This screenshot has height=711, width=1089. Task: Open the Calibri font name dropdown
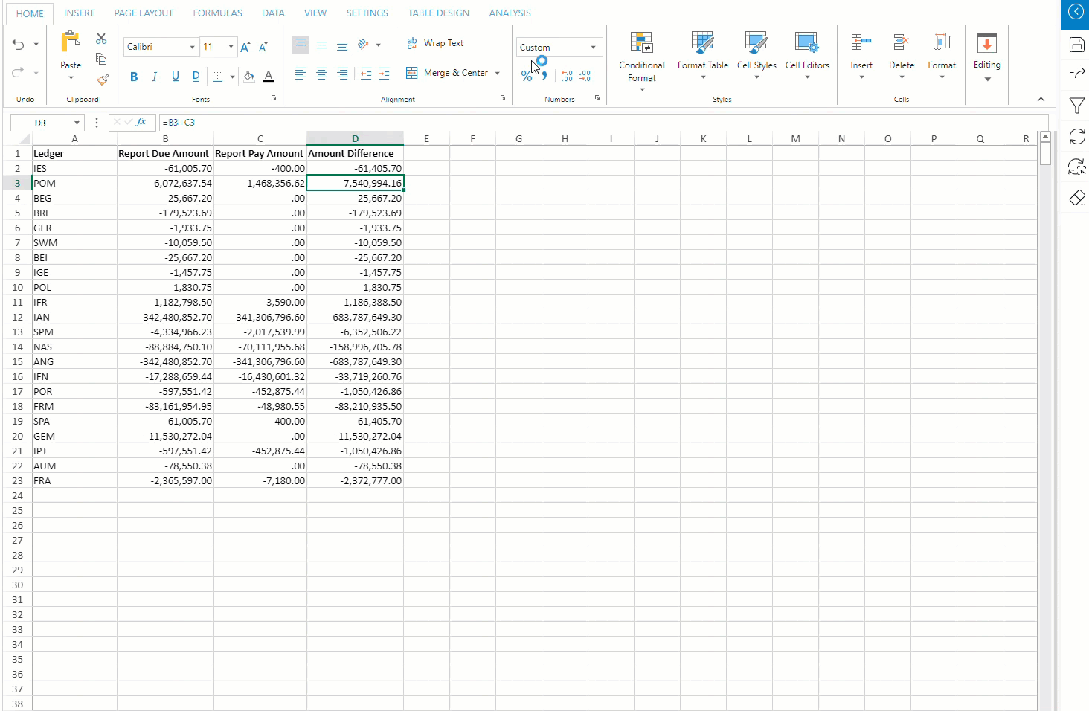pos(192,47)
